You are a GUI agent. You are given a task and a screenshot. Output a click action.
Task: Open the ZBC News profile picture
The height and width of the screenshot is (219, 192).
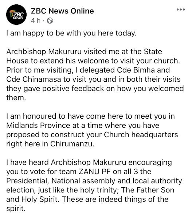point(16,15)
